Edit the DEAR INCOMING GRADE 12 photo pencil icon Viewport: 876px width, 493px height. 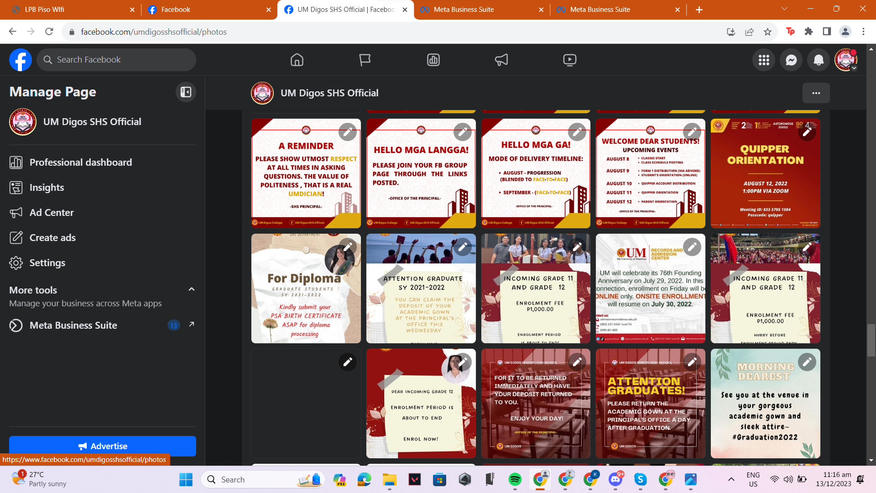pyautogui.click(x=462, y=362)
